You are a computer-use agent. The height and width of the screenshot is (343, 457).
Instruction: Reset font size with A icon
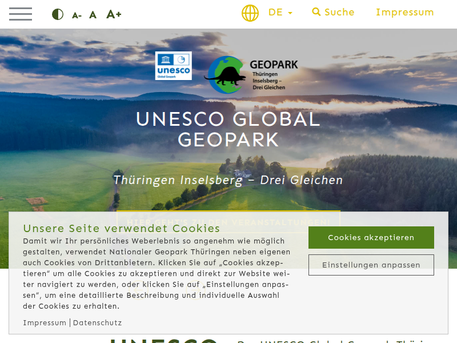[x=93, y=15]
